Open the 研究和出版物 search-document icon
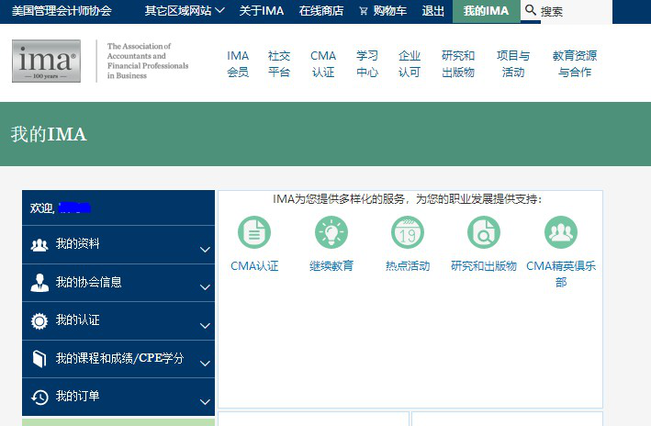The width and height of the screenshot is (651, 426). [x=484, y=232]
